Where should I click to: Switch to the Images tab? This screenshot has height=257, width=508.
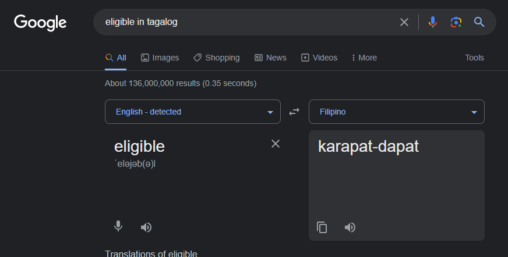point(160,58)
